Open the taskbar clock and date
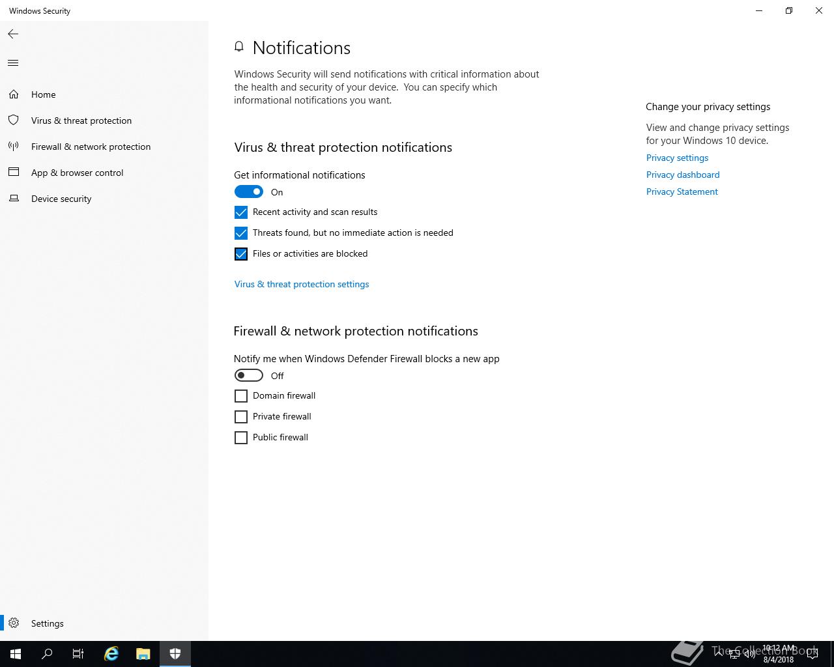 pyautogui.click(x=779, y=654)
